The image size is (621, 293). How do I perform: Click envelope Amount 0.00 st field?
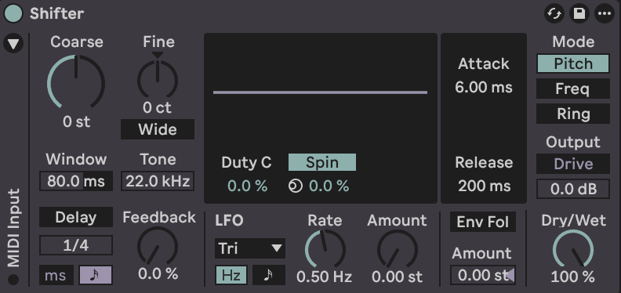click(x=483, y=275)
